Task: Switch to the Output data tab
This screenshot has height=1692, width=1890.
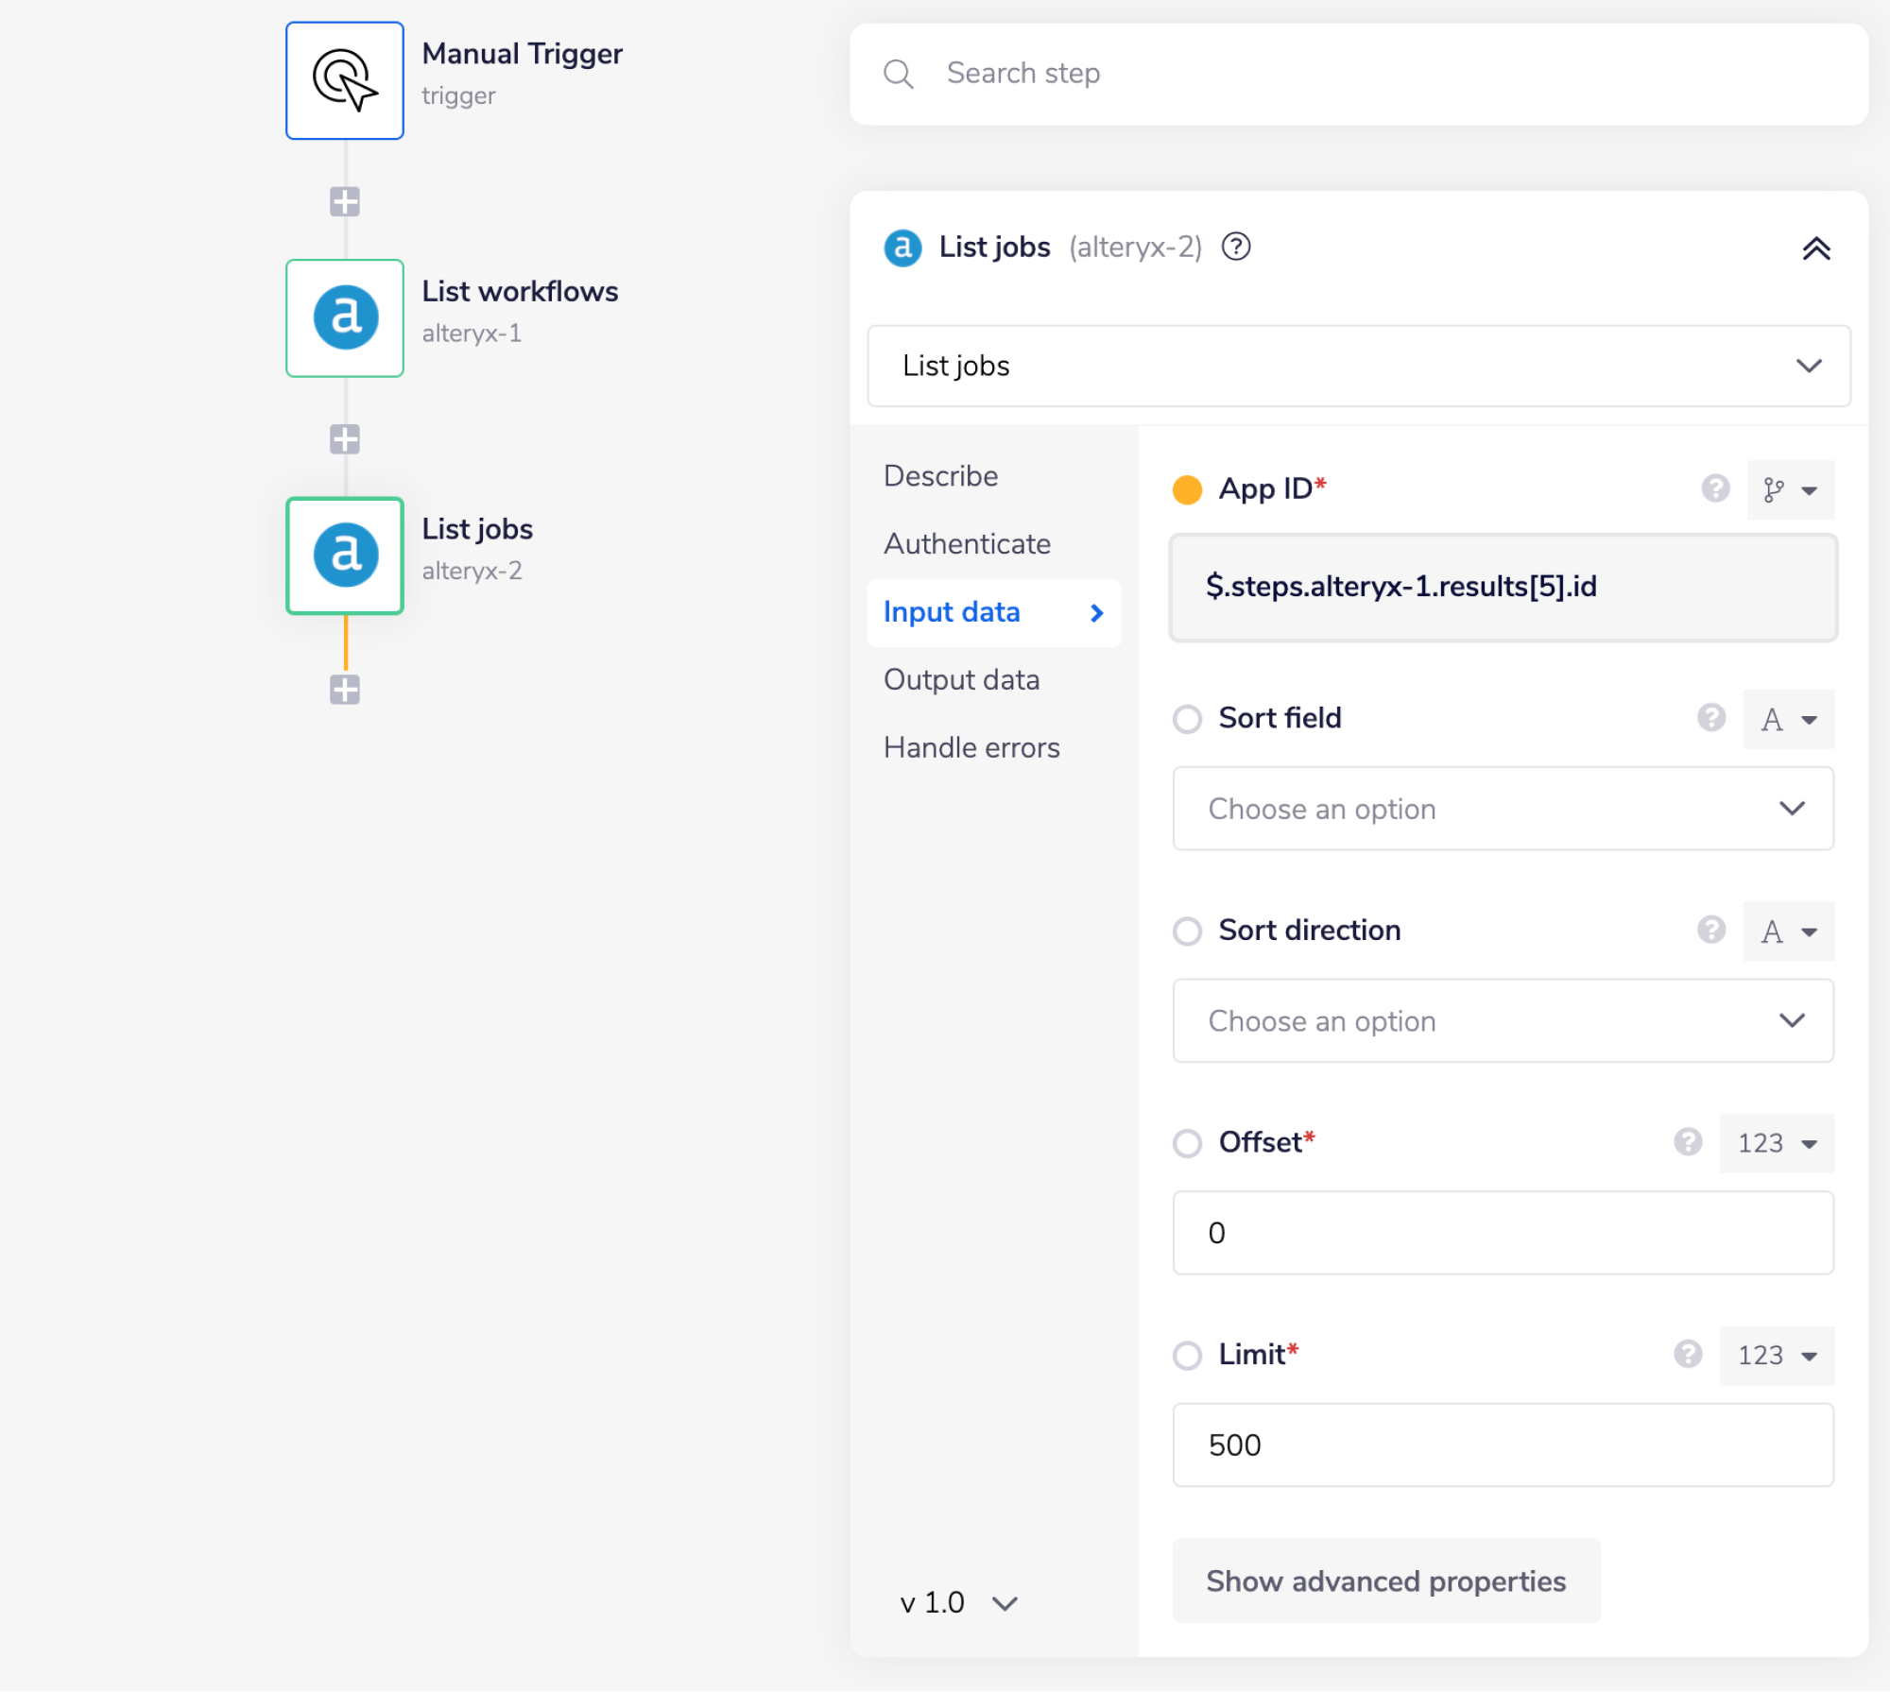Action: 961,680
